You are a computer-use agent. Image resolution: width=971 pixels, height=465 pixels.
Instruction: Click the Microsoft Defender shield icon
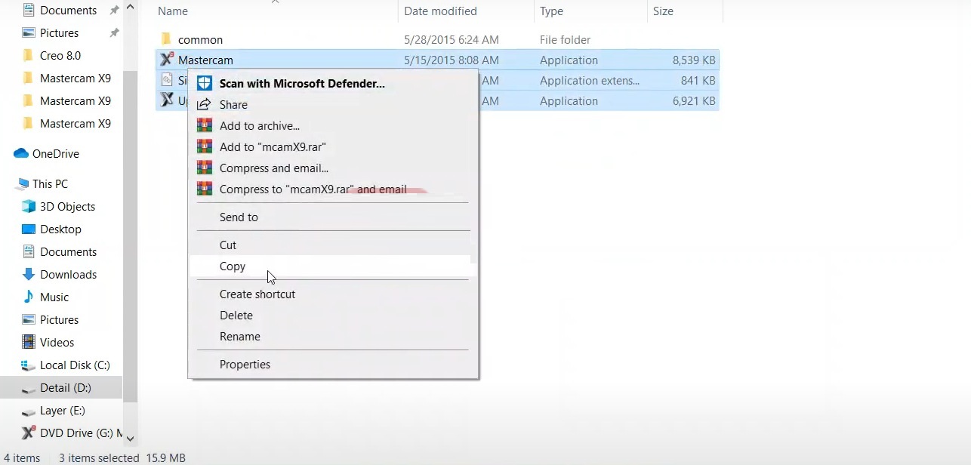pos(204,83)
